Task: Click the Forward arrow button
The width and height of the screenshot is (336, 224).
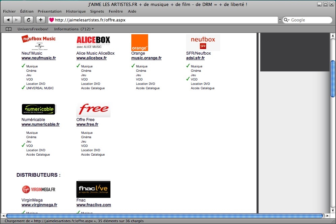Action: [x=17, y=20]
